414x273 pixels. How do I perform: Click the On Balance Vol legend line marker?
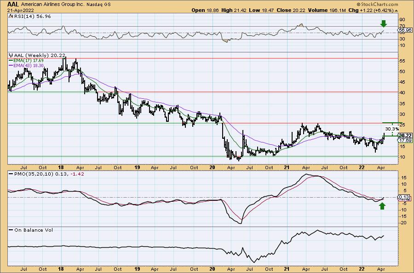pyautogui.click(x=11, y=230)
